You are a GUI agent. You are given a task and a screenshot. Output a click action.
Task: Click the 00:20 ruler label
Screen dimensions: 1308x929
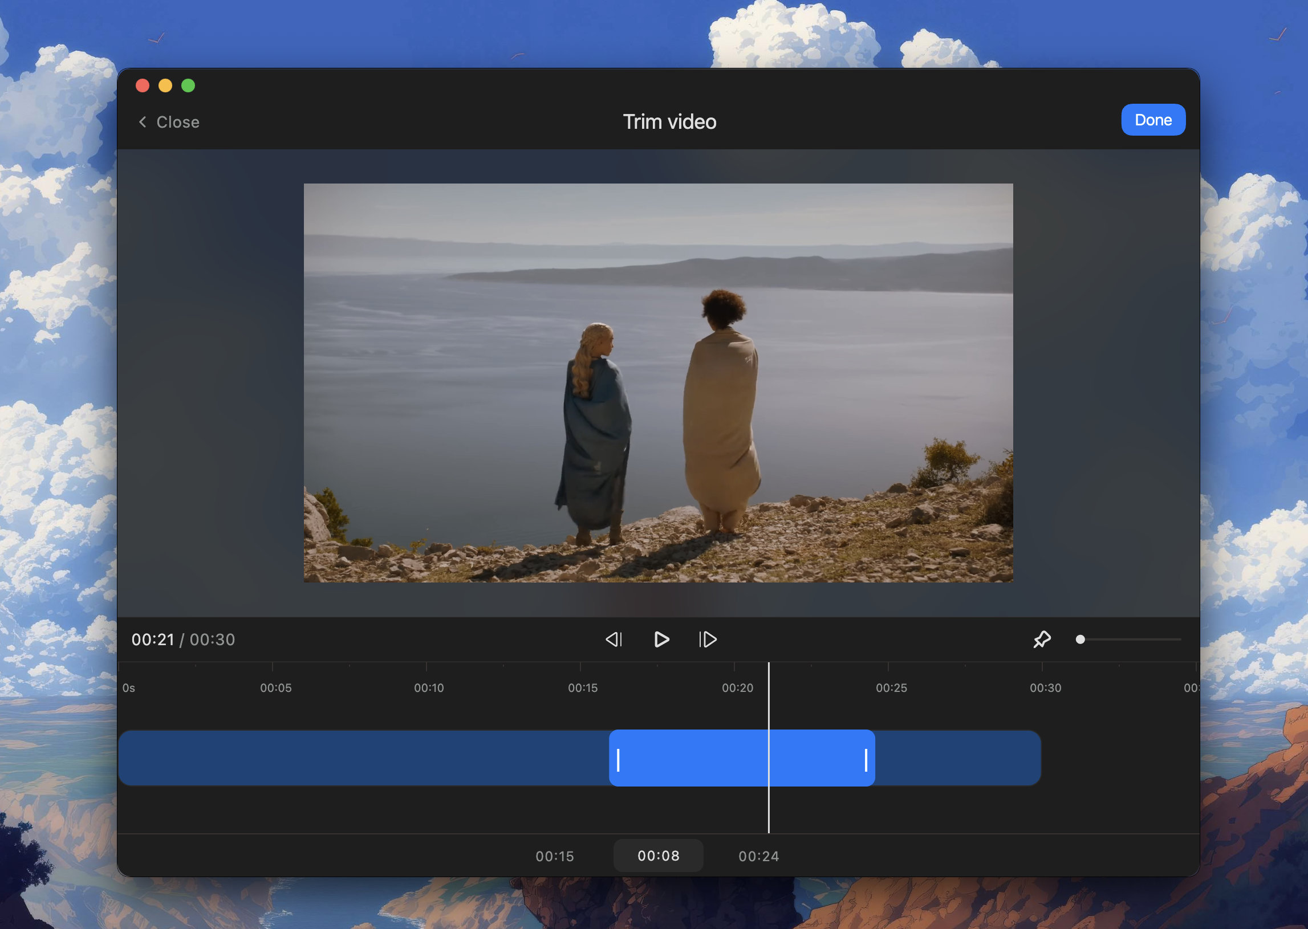[x=737, y=687]
